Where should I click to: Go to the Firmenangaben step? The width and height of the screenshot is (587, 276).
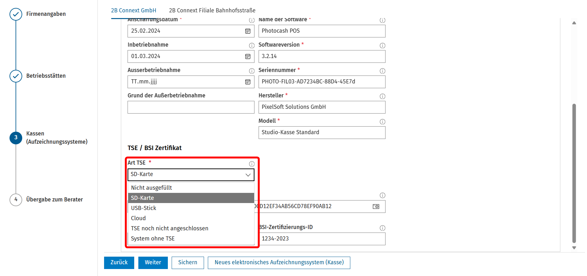[x=46, y=14]
